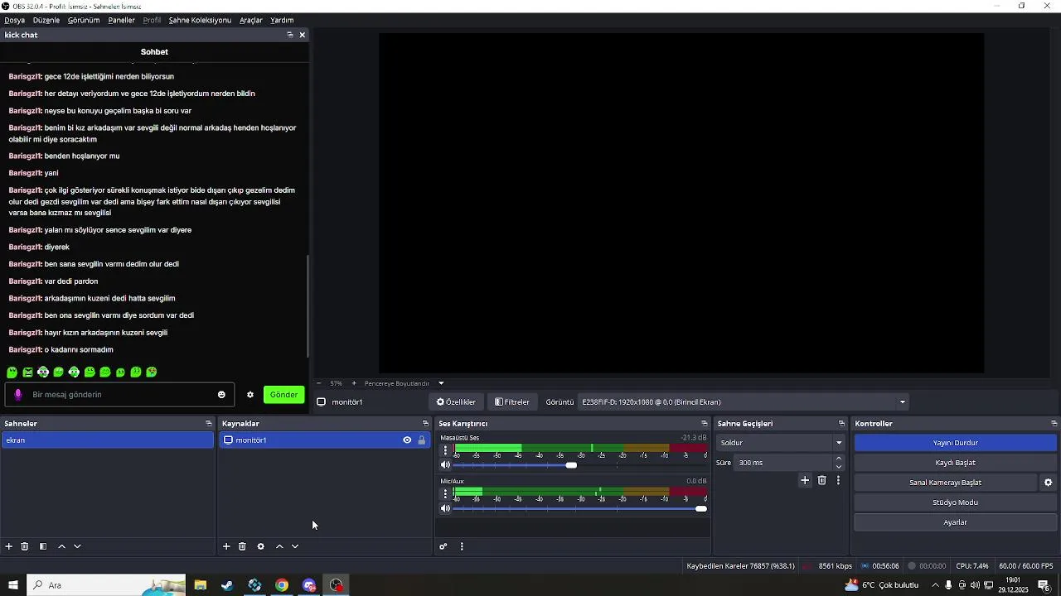
Task: Select the ekran scene
Action: (107, 440)
